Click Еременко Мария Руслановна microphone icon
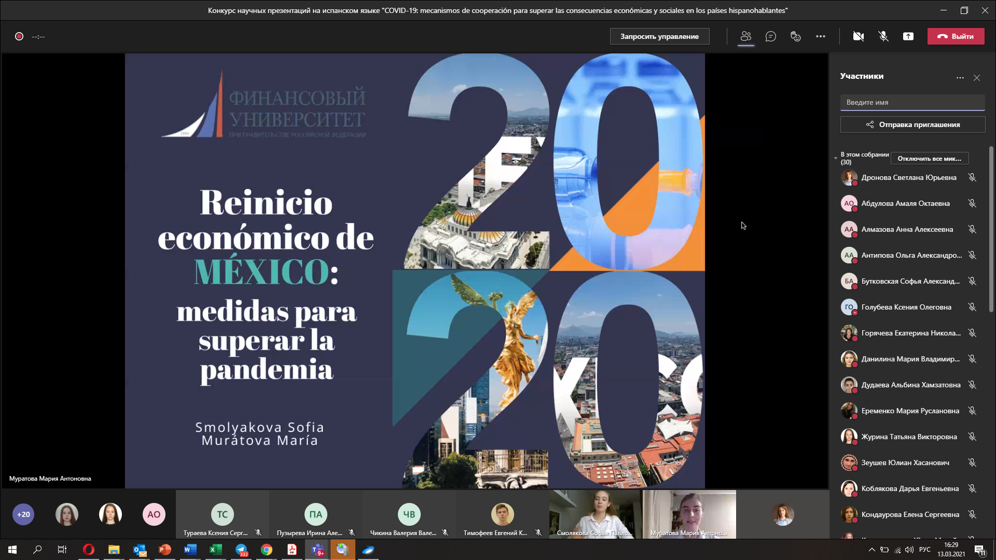996x560 pixels. [972, 411]
